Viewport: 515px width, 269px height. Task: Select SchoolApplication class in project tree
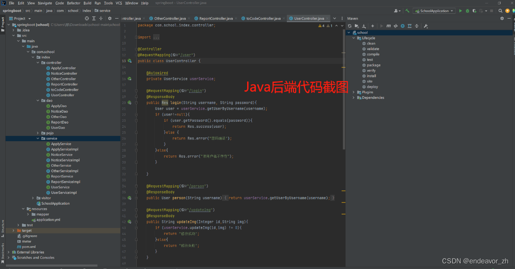tap(55, 203)
